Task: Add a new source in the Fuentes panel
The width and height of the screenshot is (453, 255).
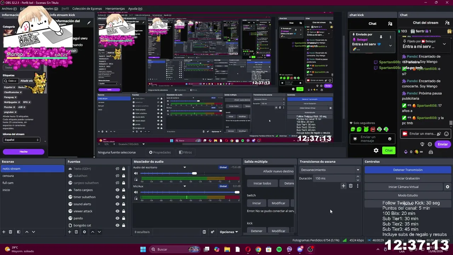Action: (69, 232)
